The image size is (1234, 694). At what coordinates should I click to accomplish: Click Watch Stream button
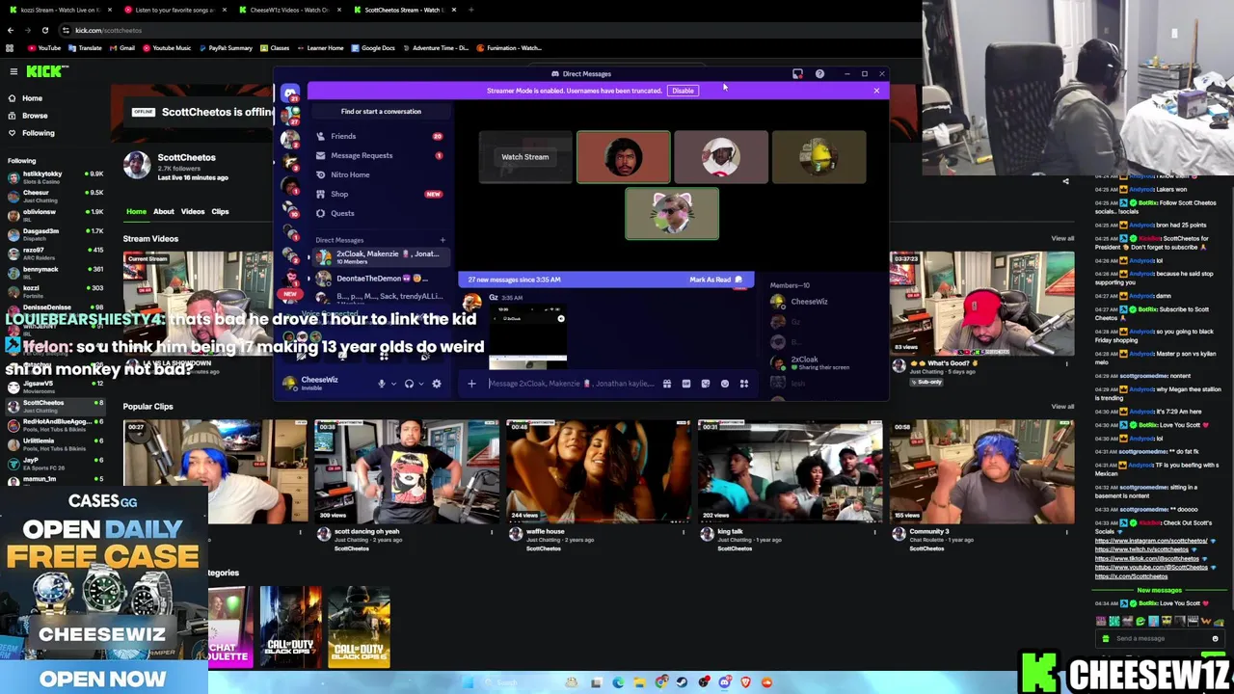[524, 157]
